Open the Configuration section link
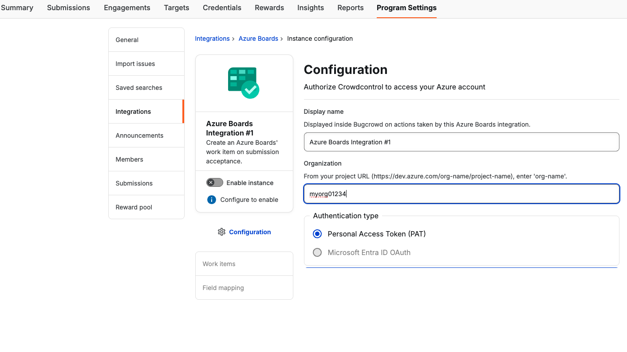 click(x=250, y=232)
